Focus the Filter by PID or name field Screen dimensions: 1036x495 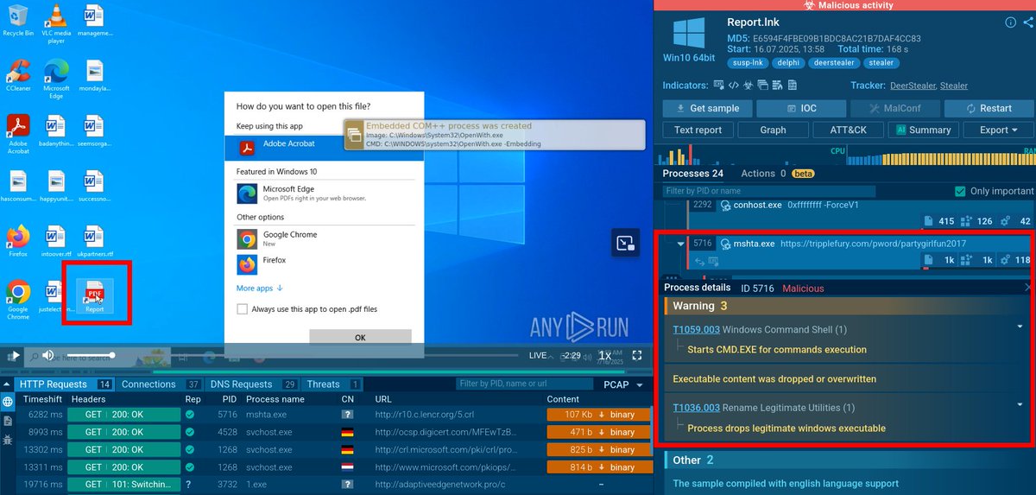click(768, 191)
